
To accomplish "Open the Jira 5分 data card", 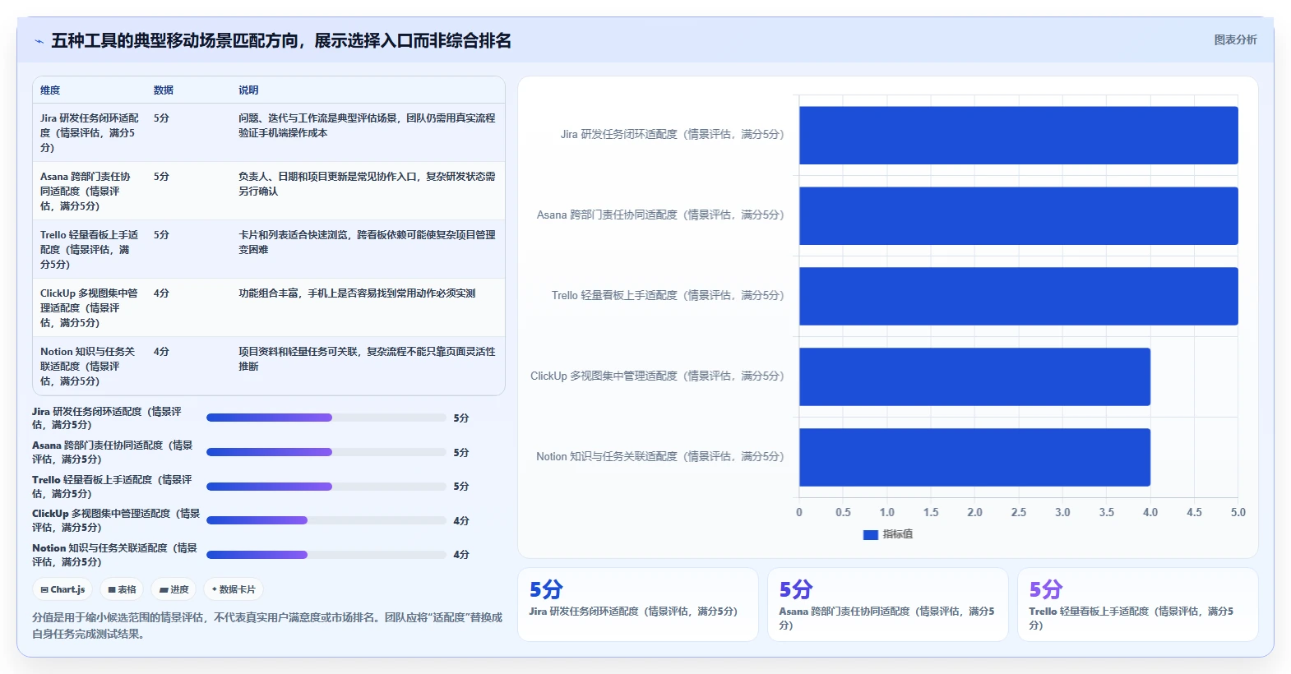I will click(x=638, y=604).
